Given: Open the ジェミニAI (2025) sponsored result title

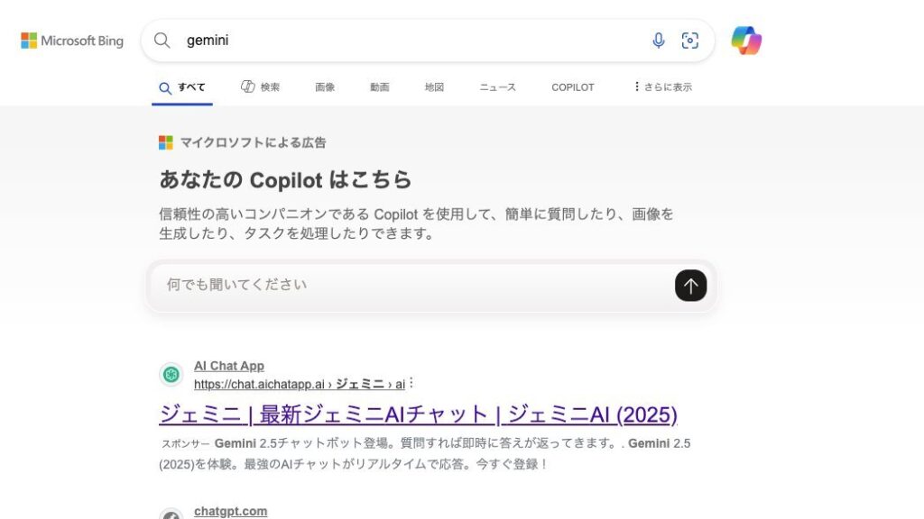Looking at the screenshot, I should coord(418,414).
